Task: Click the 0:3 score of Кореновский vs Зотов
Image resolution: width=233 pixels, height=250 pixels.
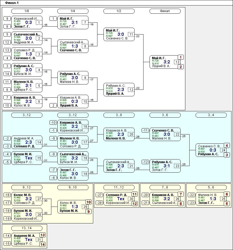Action: tap(28, 22)
